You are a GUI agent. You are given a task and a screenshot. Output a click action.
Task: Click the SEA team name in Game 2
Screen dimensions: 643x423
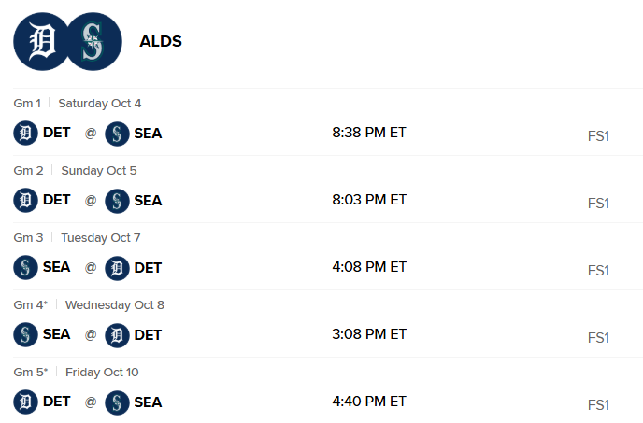(148, 201)
